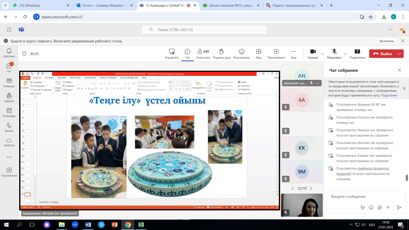The image size is (409, 230).
Task: Open Assignments (Задания) in sidebar
Action: 9,97
